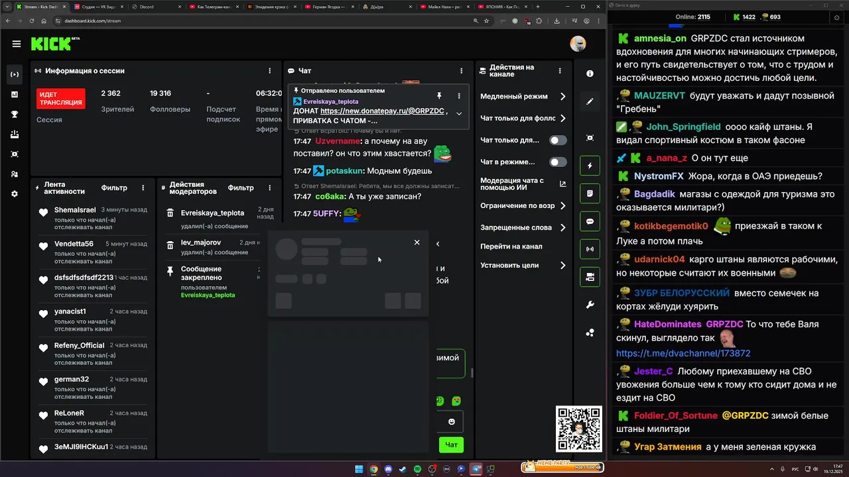Toggle the lightning bolt widget in the right bar
This screenshot has width=849, height=477.
point(590,166)
